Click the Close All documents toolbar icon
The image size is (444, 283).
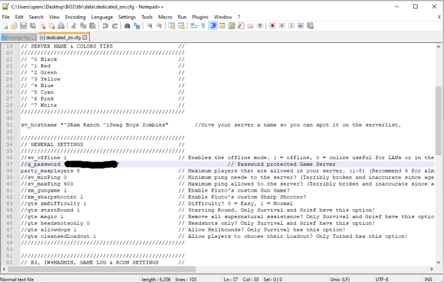(52, 26)
